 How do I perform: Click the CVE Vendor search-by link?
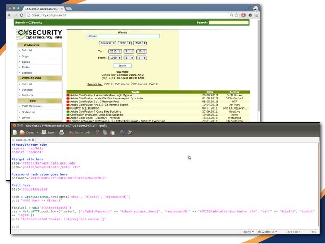(122, 84)
